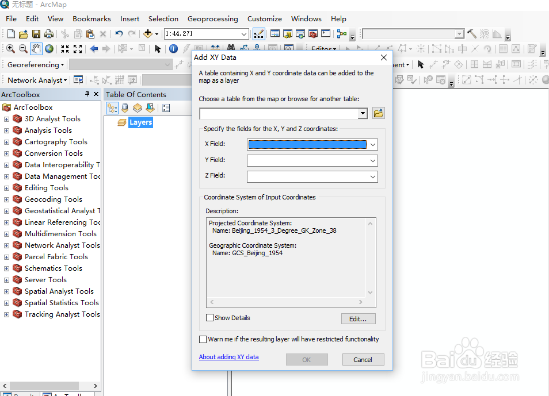549x396 pixels.
Task: Click List By Drawing Order icon
Action: coord(112,108)
